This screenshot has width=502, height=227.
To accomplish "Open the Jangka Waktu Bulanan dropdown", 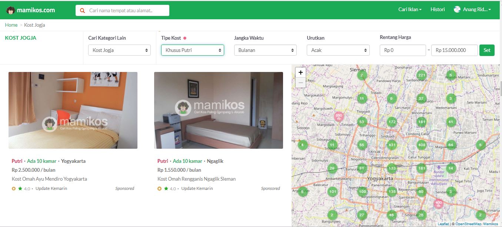I will [265, 50].
